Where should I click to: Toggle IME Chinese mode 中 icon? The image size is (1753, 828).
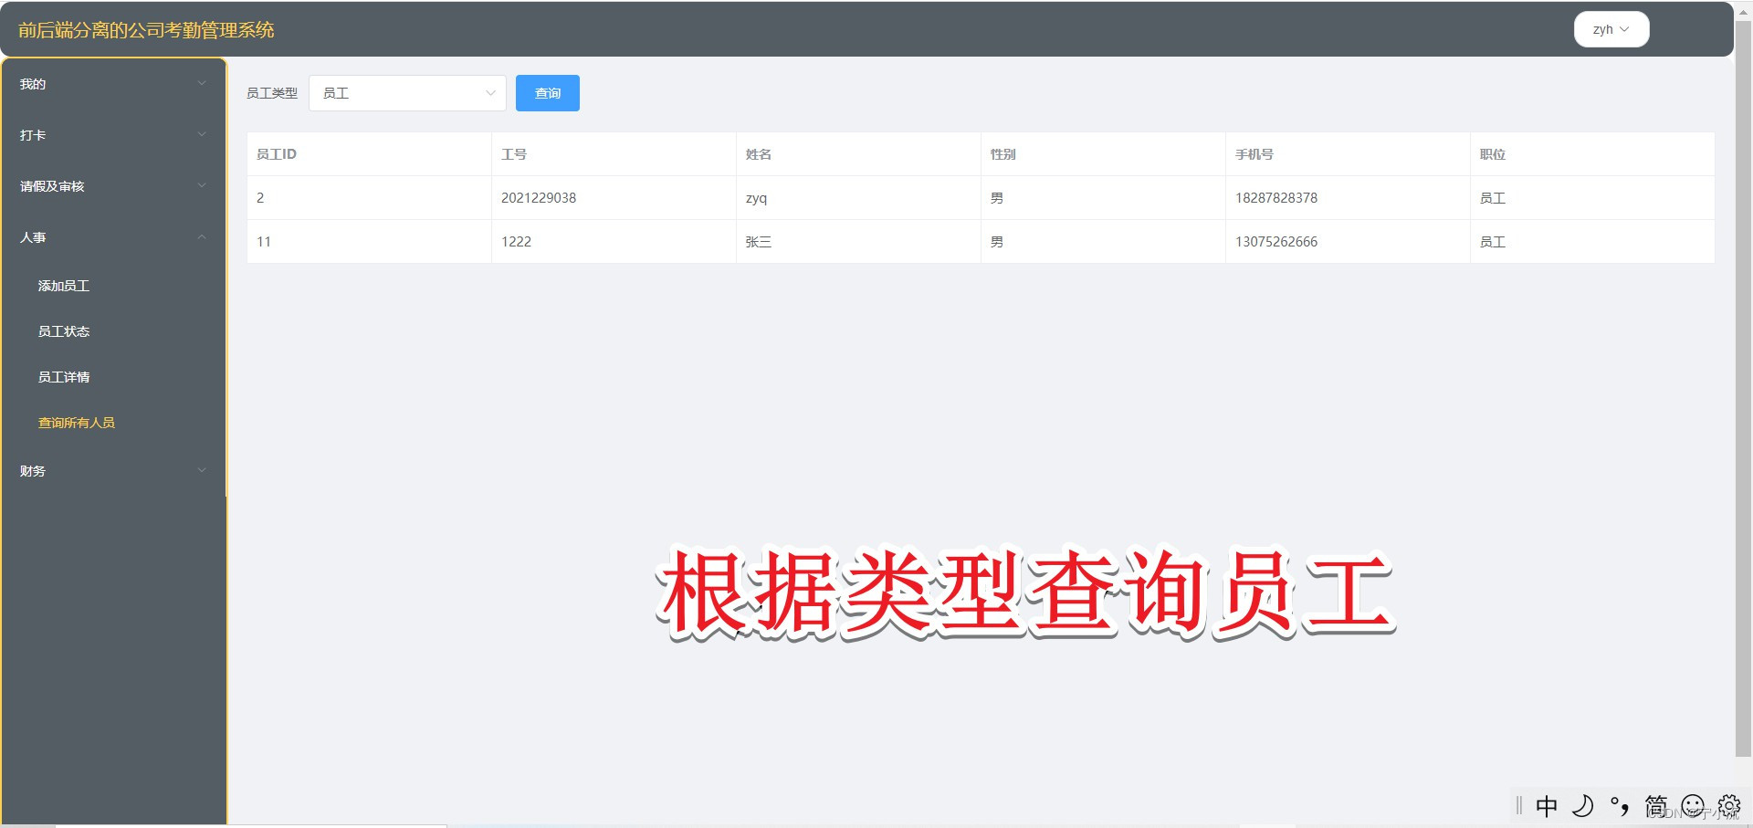pos(1547,806)
